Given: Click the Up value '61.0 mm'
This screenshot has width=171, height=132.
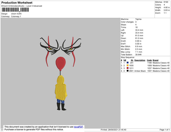Looking at the screenshot, I should coord(139,36).
